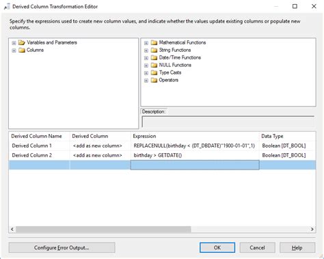Close the Derived Column Transformation Editor

pos(314,6)
